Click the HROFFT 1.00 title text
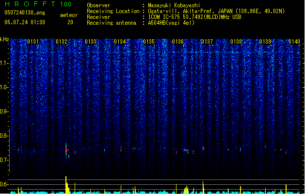Image resolution: width=305 pixels, height=194 pixels. (38, 4)
